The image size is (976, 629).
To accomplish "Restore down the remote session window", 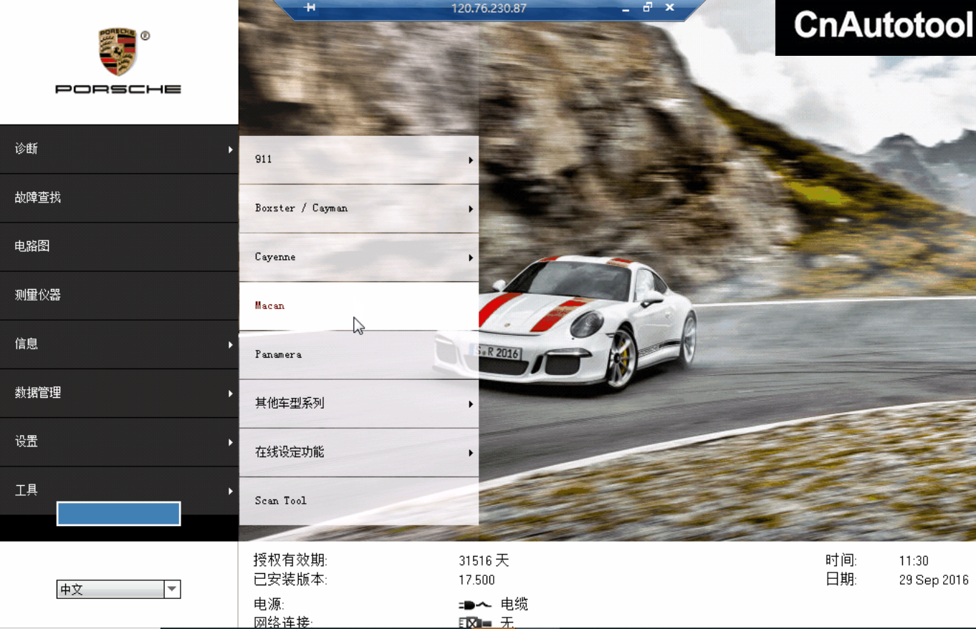I will coord(648,7).
